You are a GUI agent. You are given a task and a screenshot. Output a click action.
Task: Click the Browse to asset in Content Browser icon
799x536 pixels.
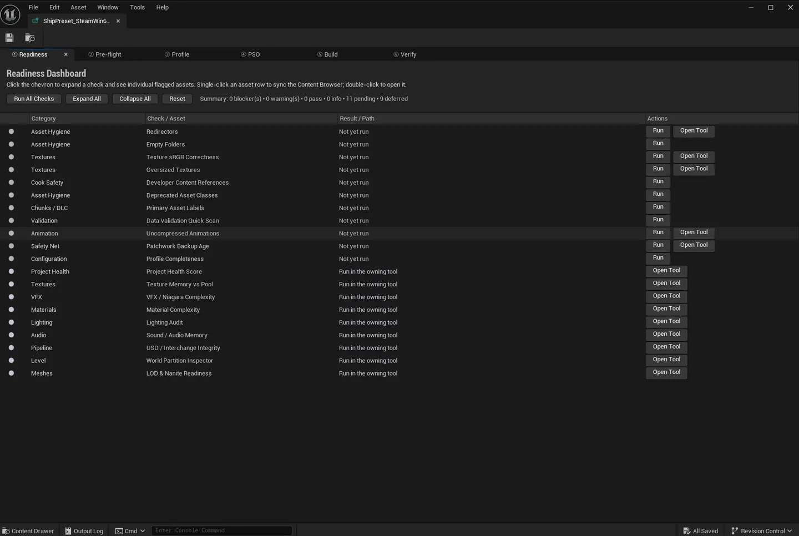pyautogui.click(x=30, y=38)
